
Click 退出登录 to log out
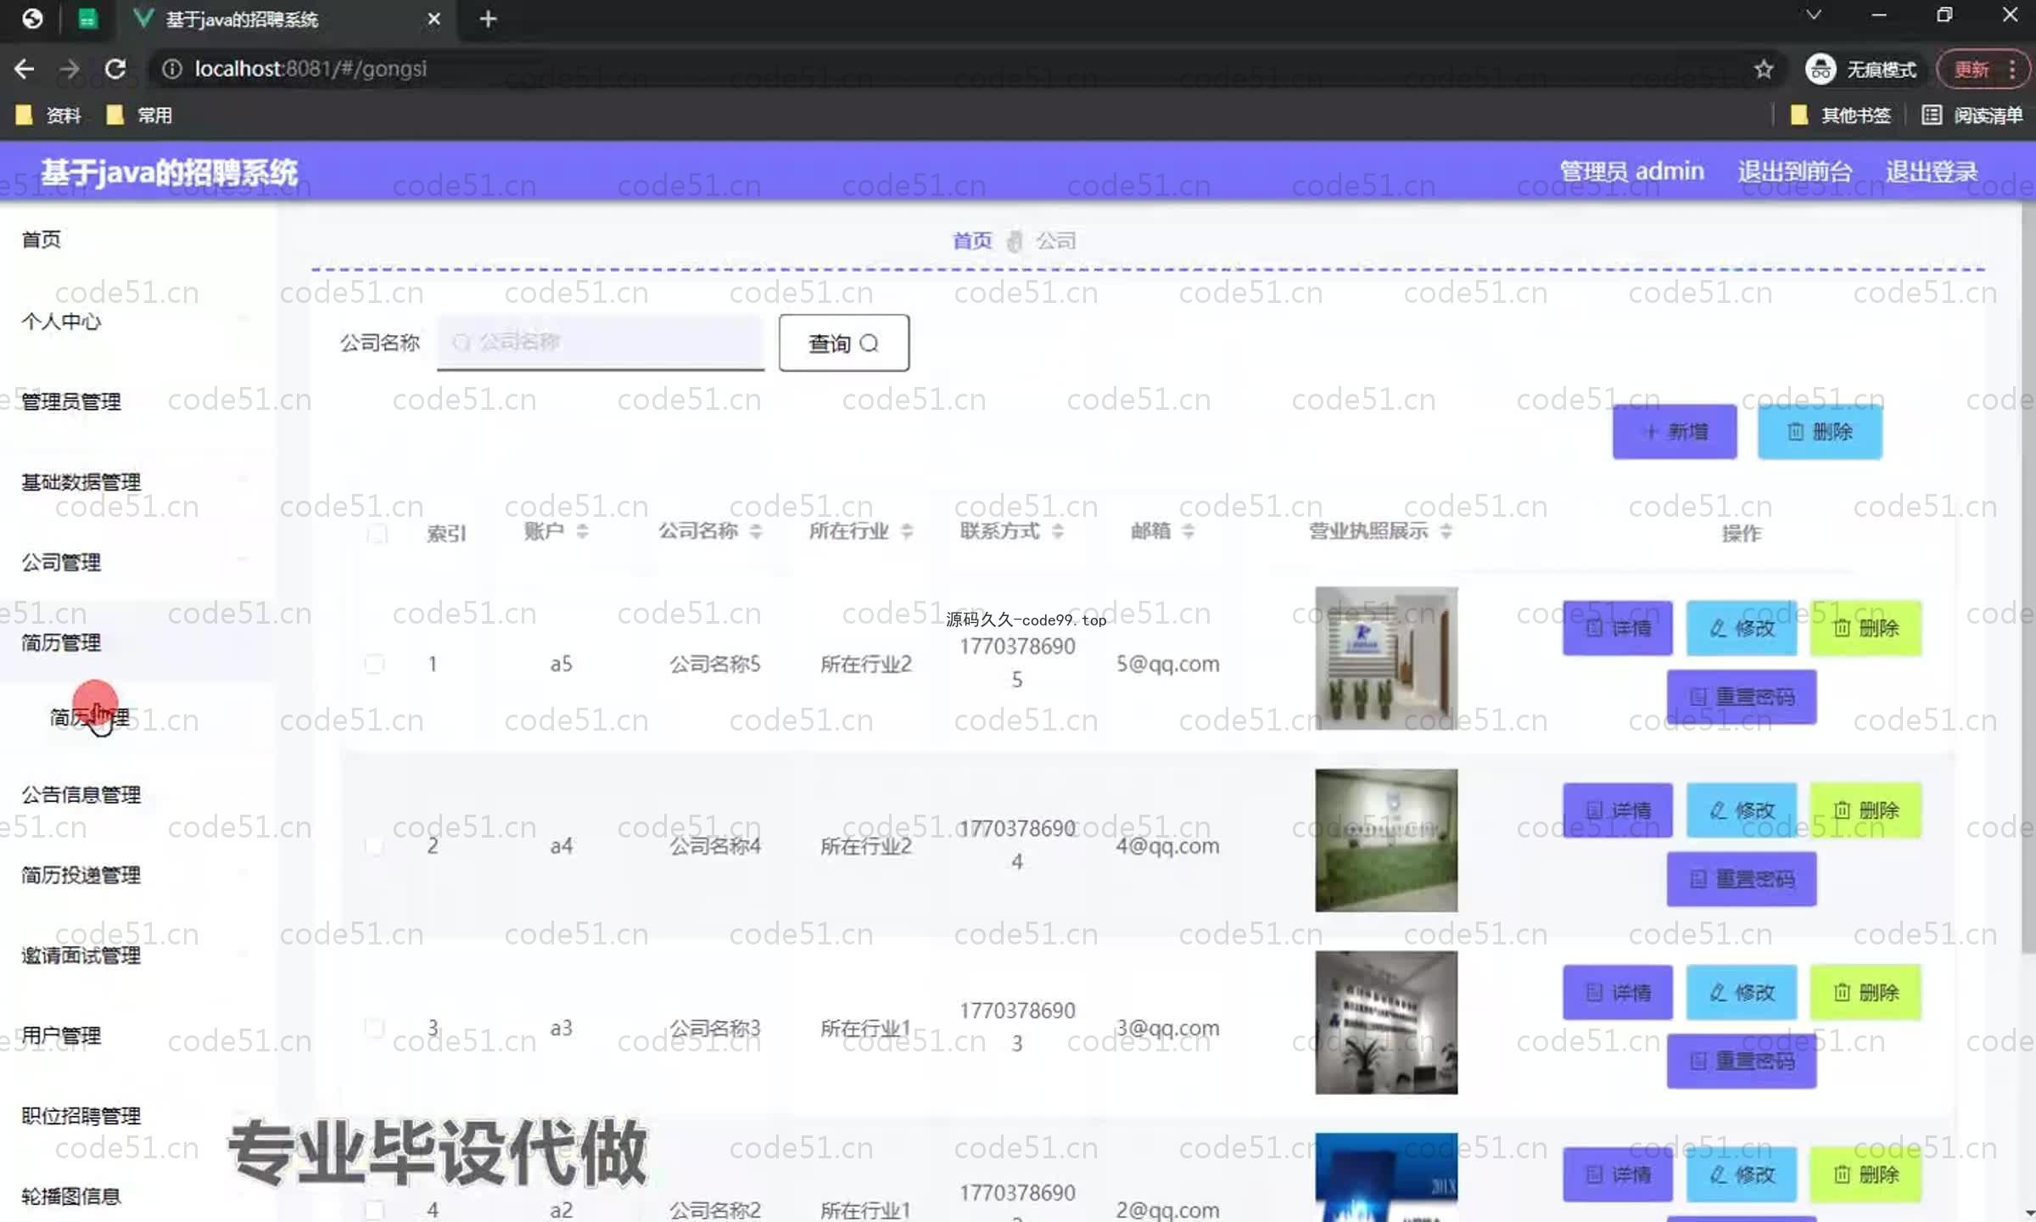[x=1932, y=171]
